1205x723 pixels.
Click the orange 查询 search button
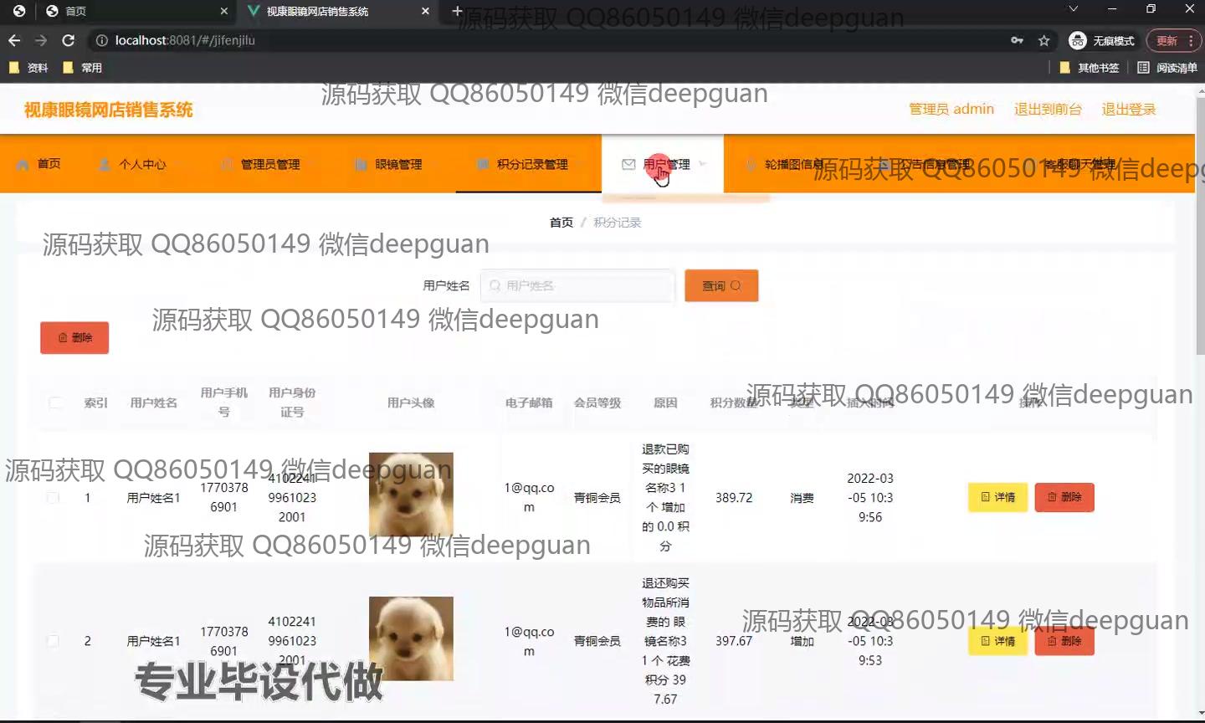721,285
